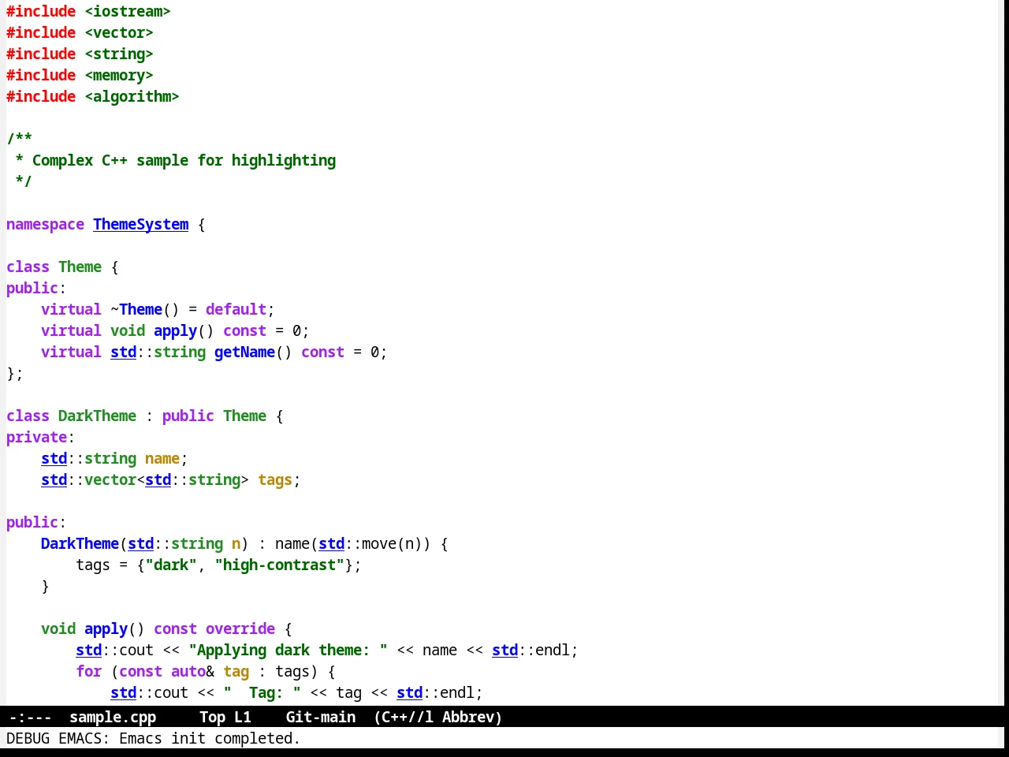Image resolution: width=1009 pixels, height=757 pixels.
Task: Click the echo area message 'Emacs init completed.'
Action: (x=210, y=738)
